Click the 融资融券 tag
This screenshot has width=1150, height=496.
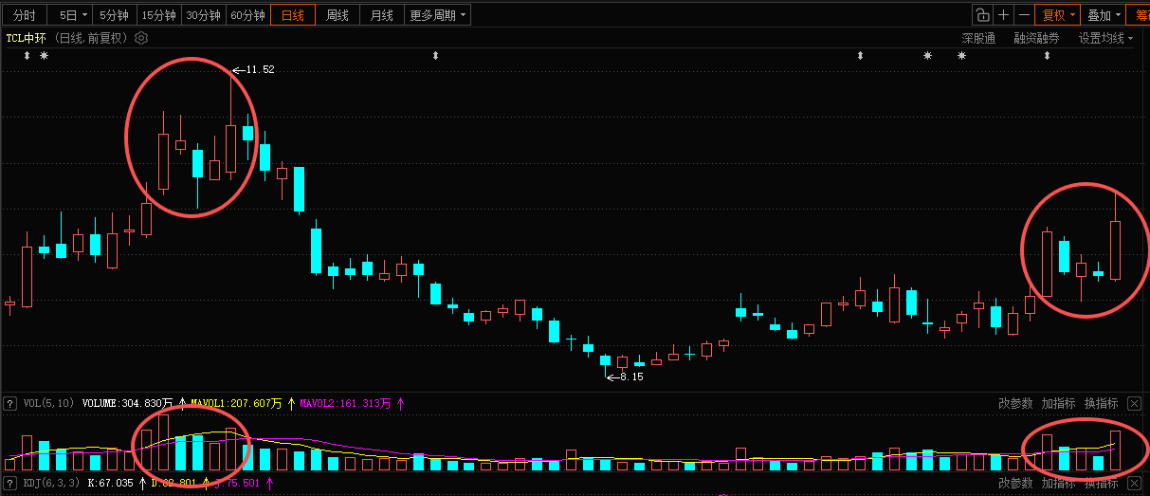1036,38
